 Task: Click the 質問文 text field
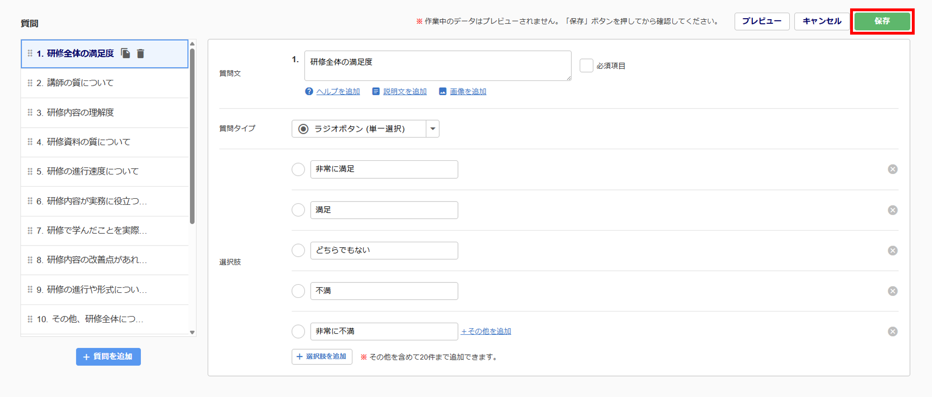437,65
